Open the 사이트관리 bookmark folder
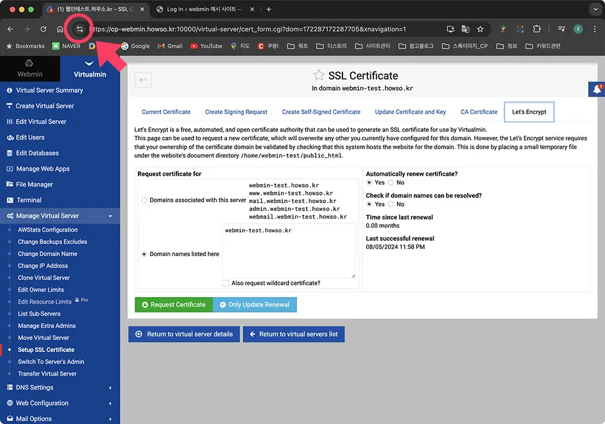Viewport: 605px width, 424px height. (x=372, y=47)
